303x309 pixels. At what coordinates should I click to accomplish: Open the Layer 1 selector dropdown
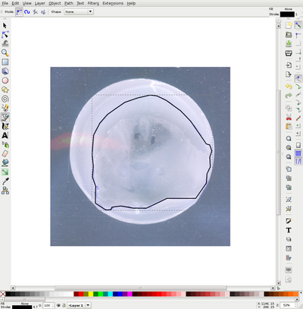79,305
